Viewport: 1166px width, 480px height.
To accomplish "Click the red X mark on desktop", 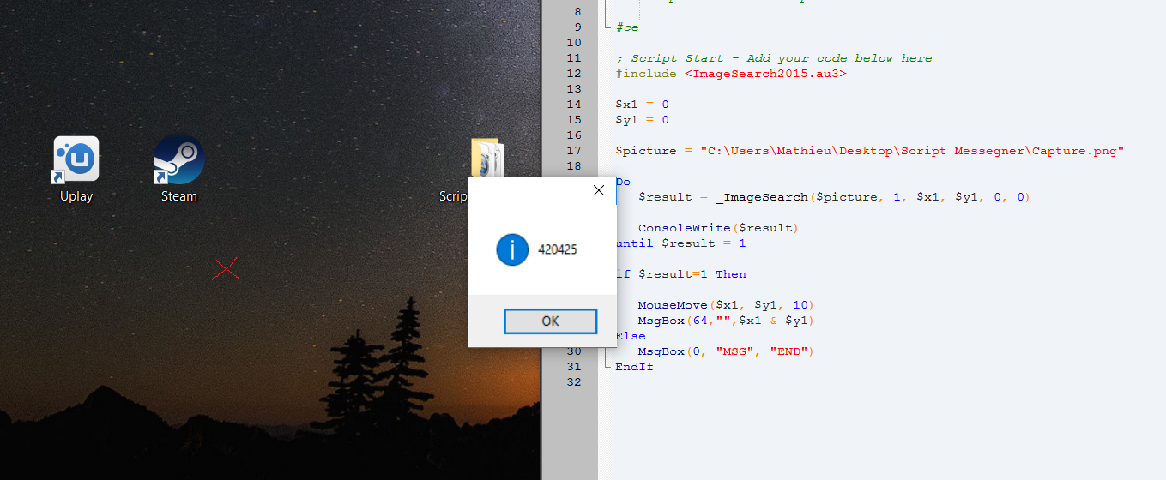I will [226, 269].
